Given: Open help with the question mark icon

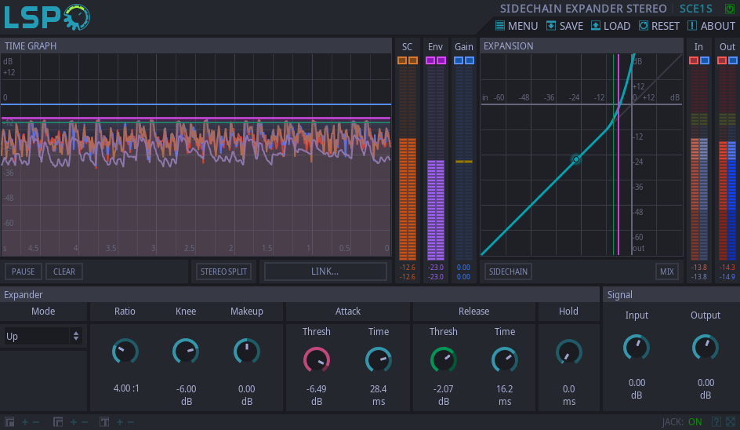Looking at the screenshot, I should click(716, 421).
